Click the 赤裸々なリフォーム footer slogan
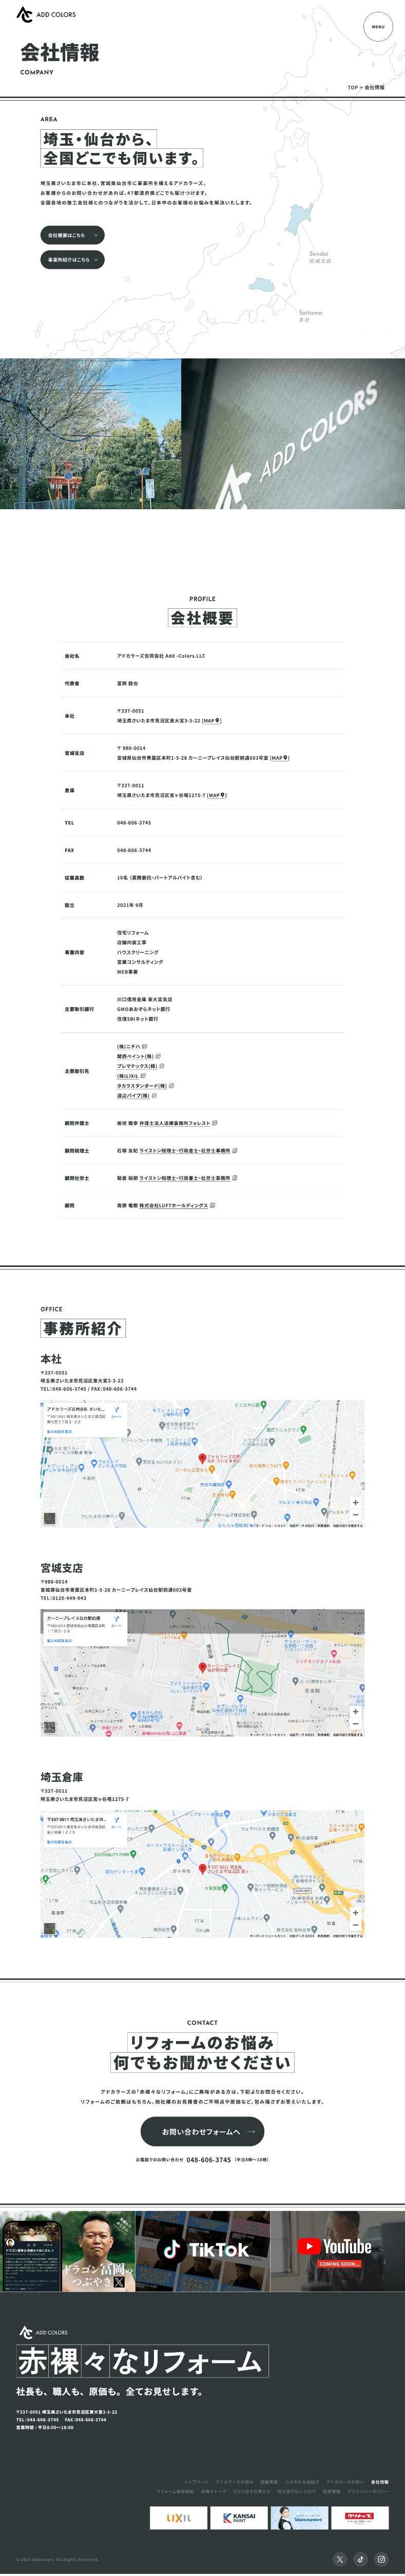 pos(141,2361)
